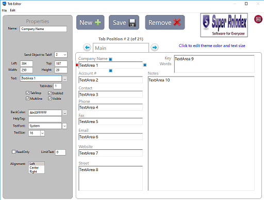The height and width of the screenshot is (200, 264).
Task: Open the File menu
Action: coord(4,10)
